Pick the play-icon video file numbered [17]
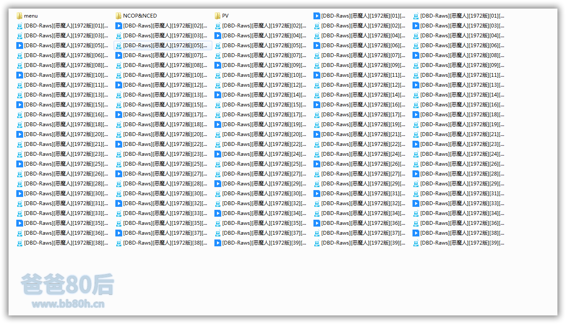The image size is (566, 324). point(162,115)
